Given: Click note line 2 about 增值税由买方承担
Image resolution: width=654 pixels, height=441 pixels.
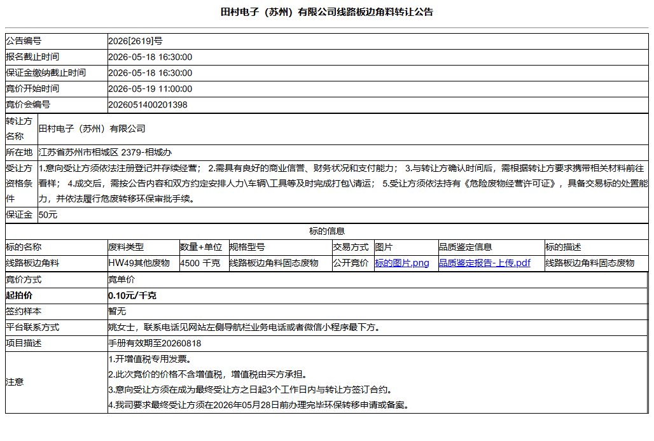Looking at the screenshot, I should tap(209, 375).
